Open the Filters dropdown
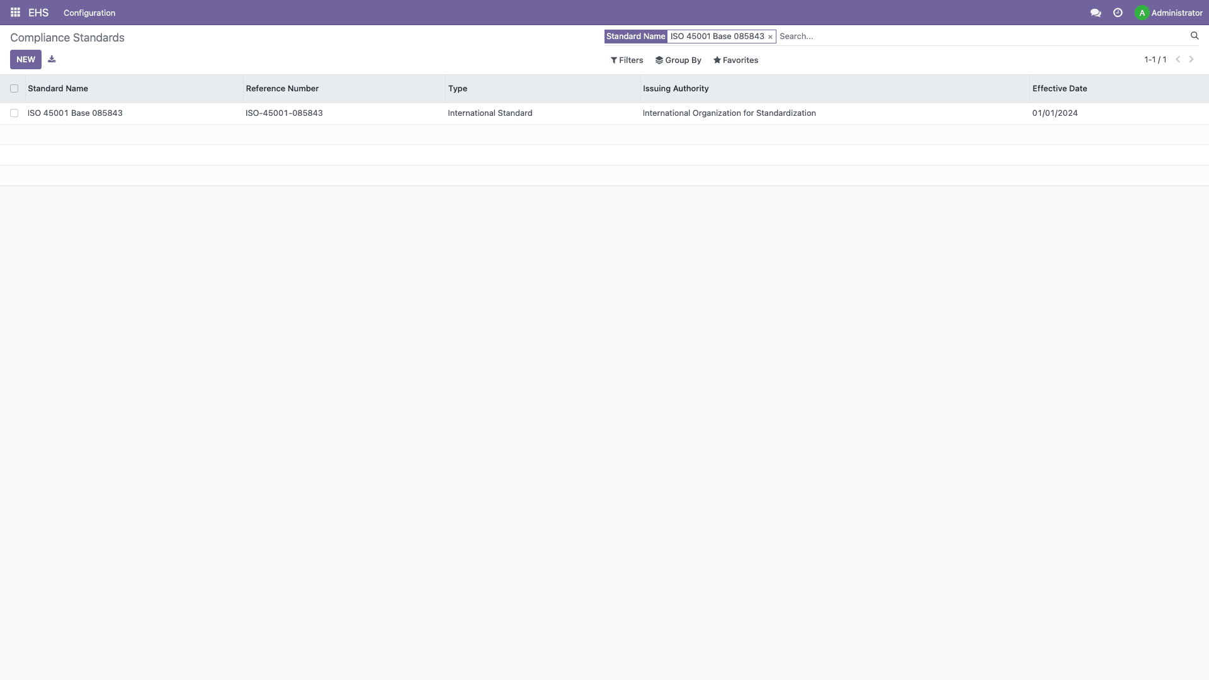Screen dimensions: 1209x680 click(x=627, y=60)
